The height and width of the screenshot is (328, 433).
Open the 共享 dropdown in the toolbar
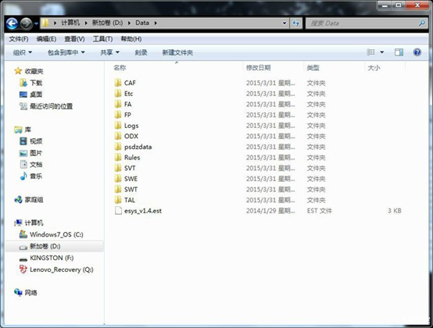(109, 52)
